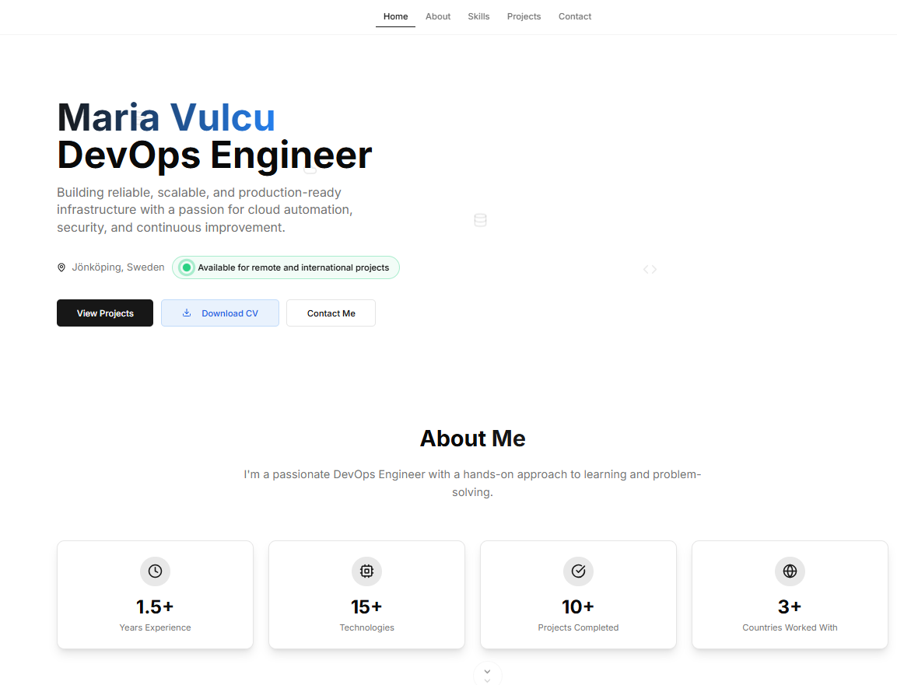The image size is (897, 685).
Task: Select Projects in the navigation bar
Action: [x=524, y=16]
